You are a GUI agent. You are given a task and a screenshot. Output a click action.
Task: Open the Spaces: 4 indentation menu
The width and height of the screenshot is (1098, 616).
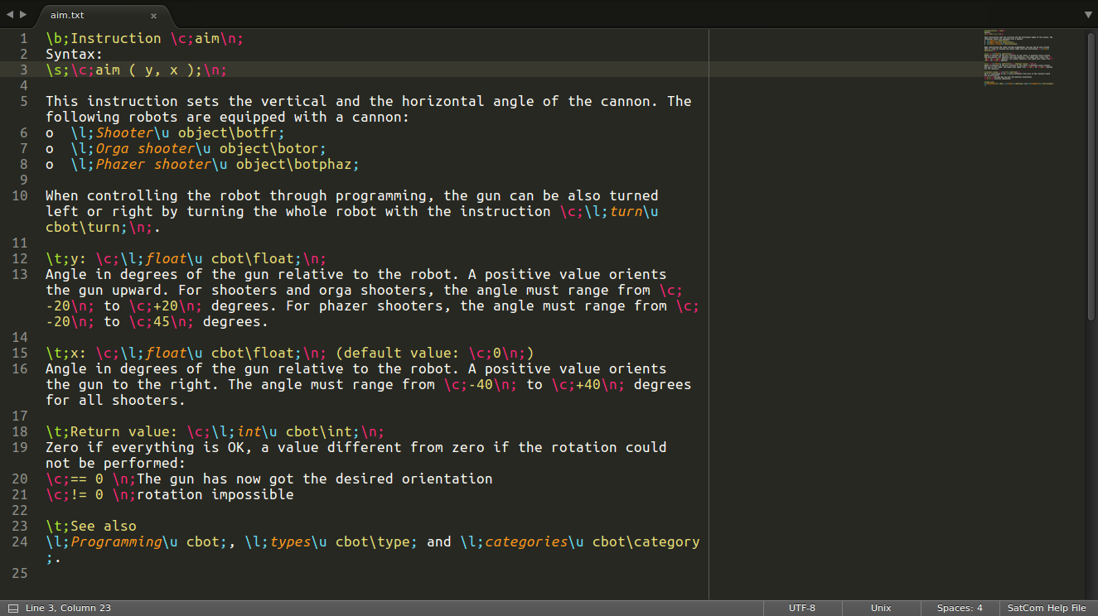coord(959,607)
